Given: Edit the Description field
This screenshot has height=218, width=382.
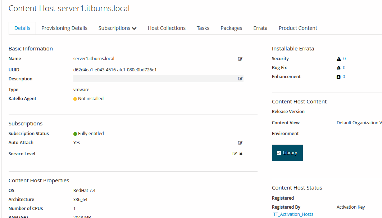Looking at the screenshot, I should pyautogui.click(x=240, y=79).
